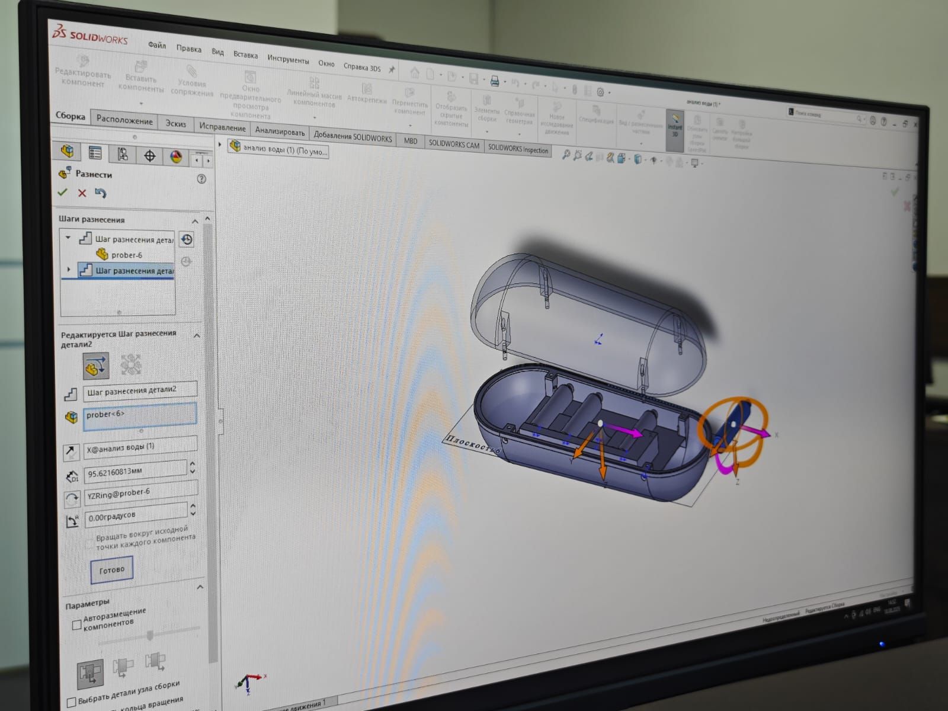The height and width of the screenshot is (711, 948).
Task: Open dropdown under Переместить компонент
Action: click(x=410, y=126)
